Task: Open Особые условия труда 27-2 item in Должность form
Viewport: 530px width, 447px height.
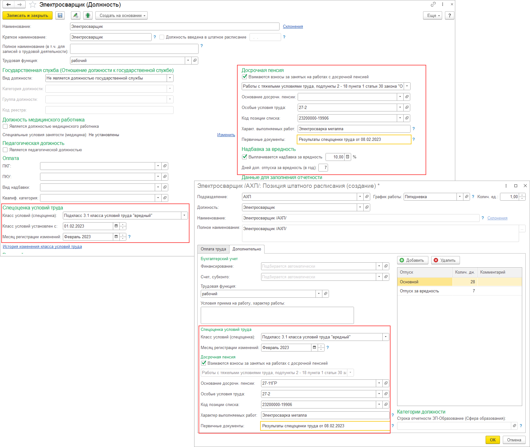Action: click(x=407, y=107)
